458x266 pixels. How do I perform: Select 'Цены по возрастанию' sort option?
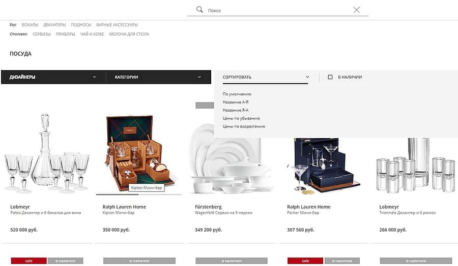pos(244,126)
